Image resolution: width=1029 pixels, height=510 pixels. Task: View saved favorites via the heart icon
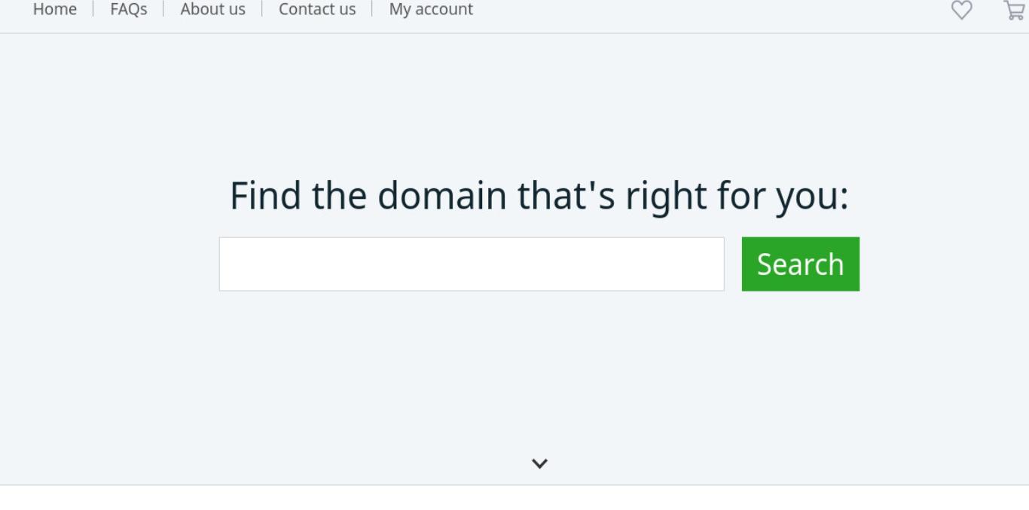pyautogui.click(x=962, y=10)
